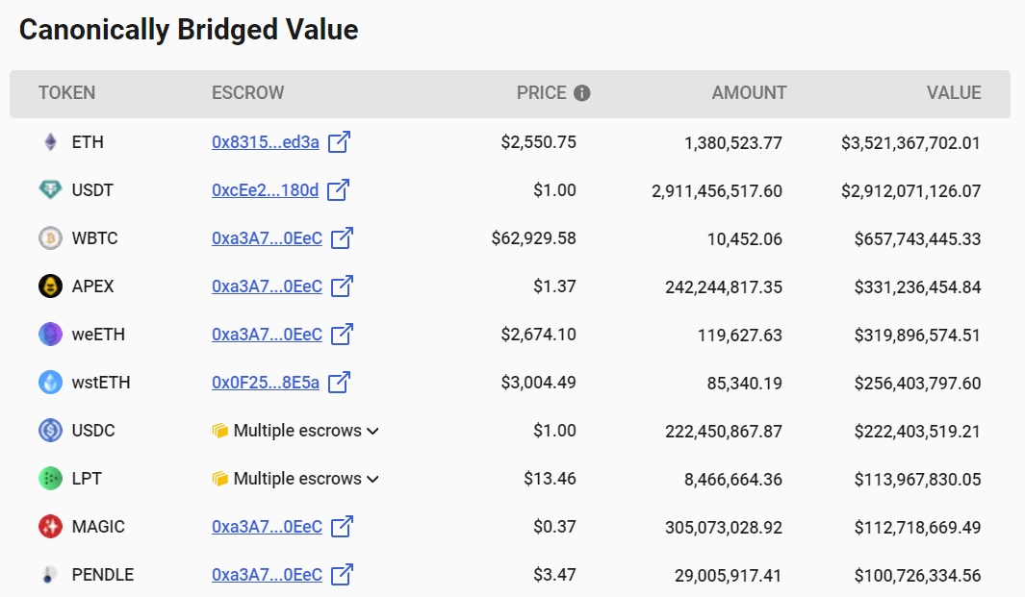
Task: Click the USDC multiple escrows stack icon
Action: point(220,431)
